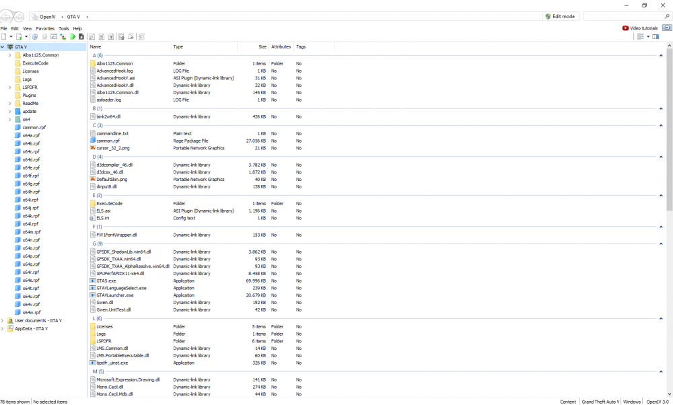Select x64w.rpf in the tree
673x405 pixels.
[32, 312]
